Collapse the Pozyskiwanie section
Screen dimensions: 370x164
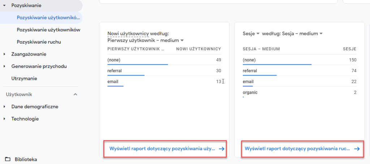4,6
